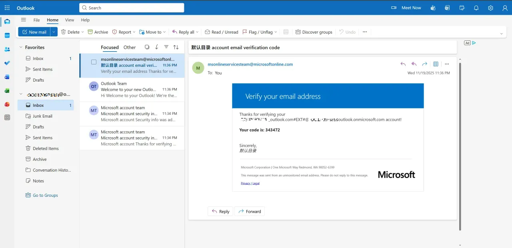
Task: Open the Legal link in email footer
Action: click(256, 183)
